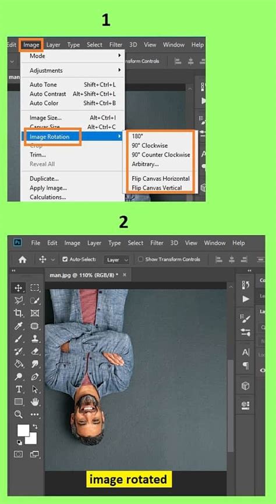Select the Path Selection arrow tool
Viewport: 276px width, 504px height.
click(35, 389)
